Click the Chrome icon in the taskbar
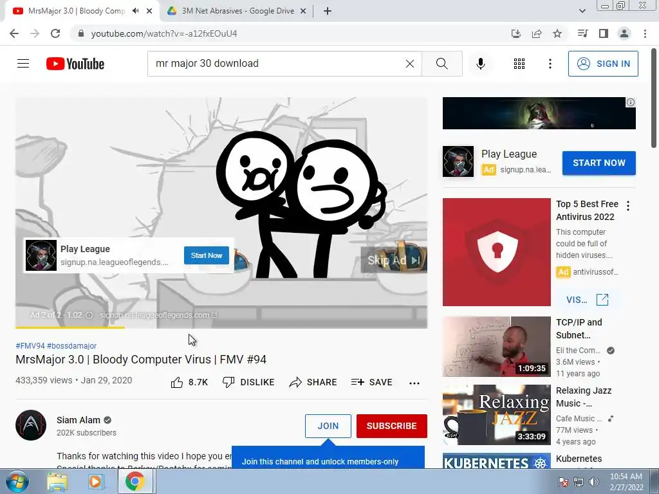This screenshot has height=494, width=659. pyautogui.click(x=135, y=481)
